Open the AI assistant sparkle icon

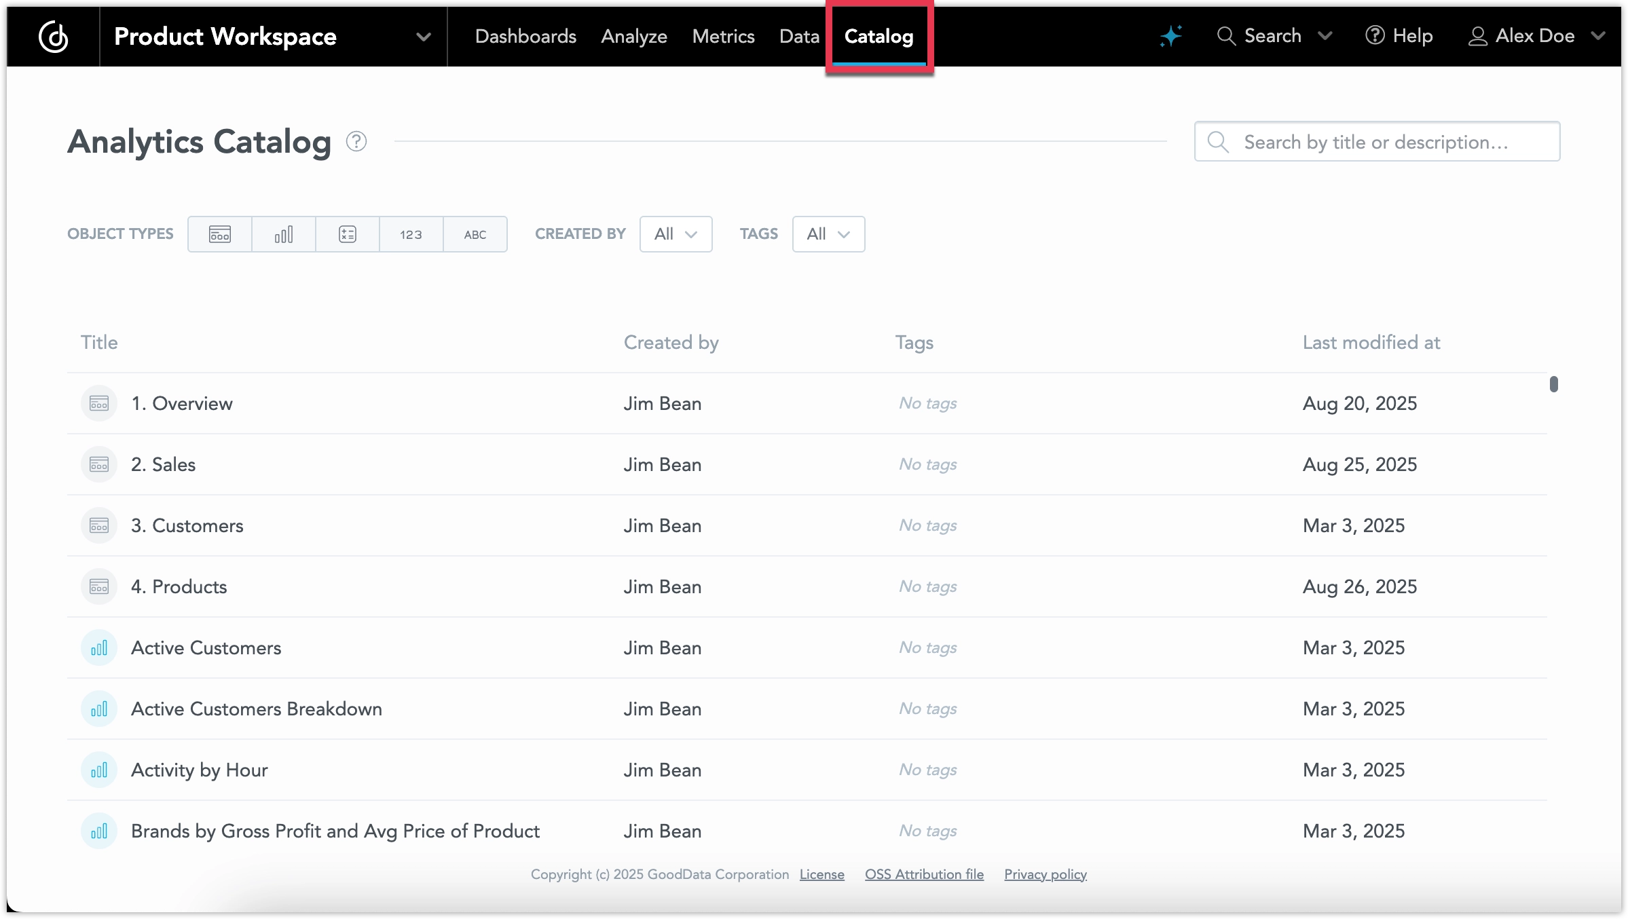pyautogui.click(x=1170, y=36)
